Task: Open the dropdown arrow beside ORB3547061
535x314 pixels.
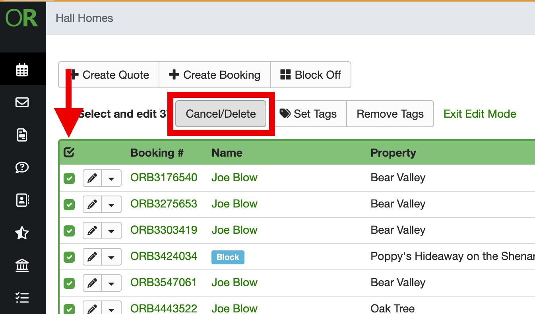Action: (112, 283)
